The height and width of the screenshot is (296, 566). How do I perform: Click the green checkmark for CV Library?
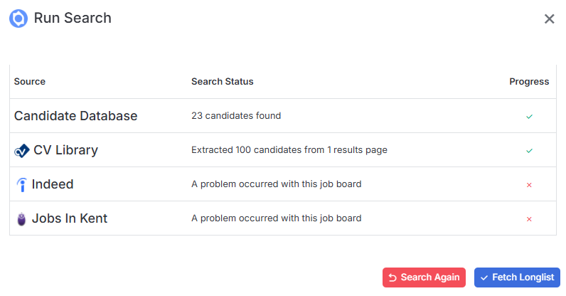[x=529, y=151]
